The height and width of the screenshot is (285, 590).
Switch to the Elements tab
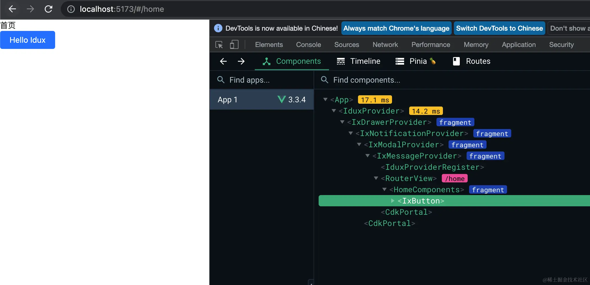(x=269, y=45)
